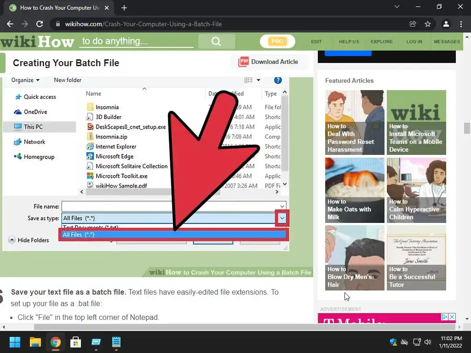The height and width of the screenshot is (353, 471).
Task: Open the volume tray icon
Action: (x=428, y=342)
